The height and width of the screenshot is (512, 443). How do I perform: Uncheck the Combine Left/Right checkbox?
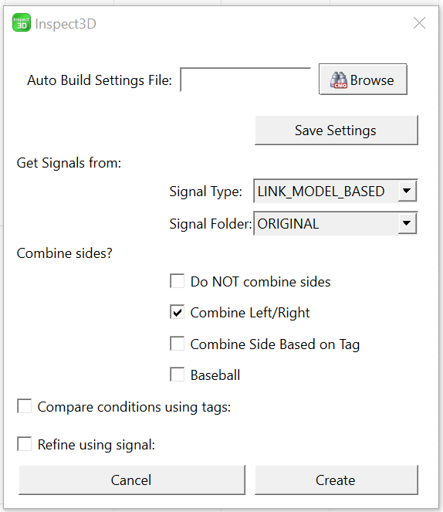pos(178,312)
